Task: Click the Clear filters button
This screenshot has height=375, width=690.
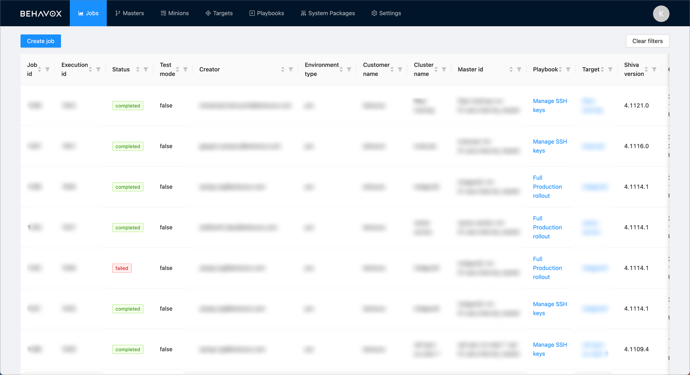Action: [647, 41]
